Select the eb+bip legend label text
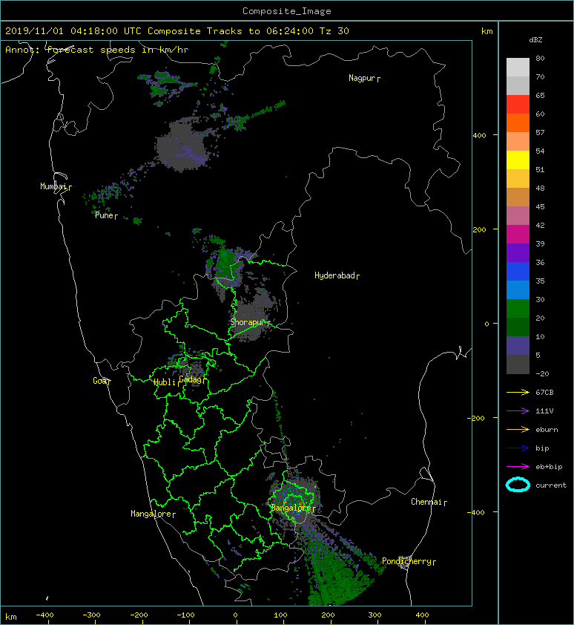Viewport: 574px width, 625px height. (549, 467)
